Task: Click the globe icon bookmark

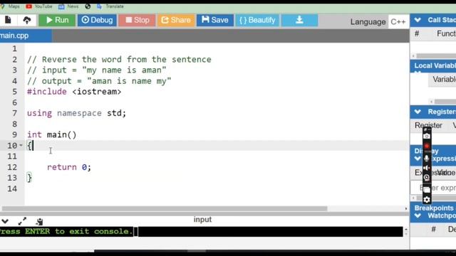Action: coord(88,6)
